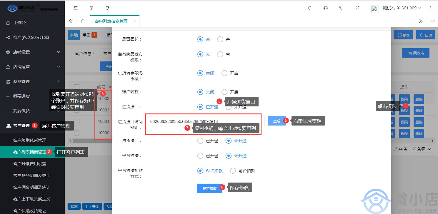
Task: Click the globe icon in the top bar
Action: click(x=91, y=8)
